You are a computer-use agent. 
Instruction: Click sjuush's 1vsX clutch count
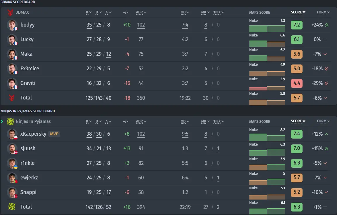pos(218,148)
